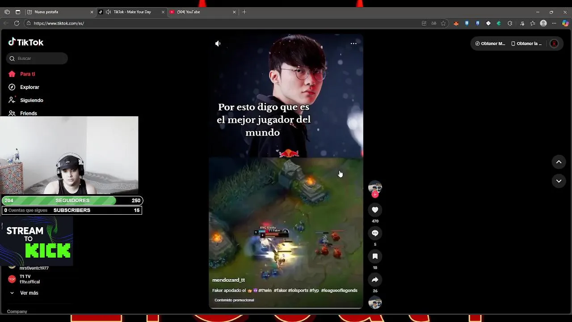Open the Favorites list icon

click(x=533, y=23)
